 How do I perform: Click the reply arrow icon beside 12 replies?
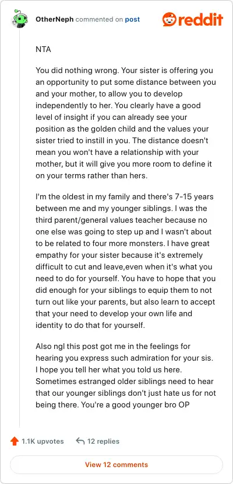(x=80, y=441)
